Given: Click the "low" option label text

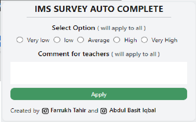Looking at the screenshot, I should coord(69,40).
